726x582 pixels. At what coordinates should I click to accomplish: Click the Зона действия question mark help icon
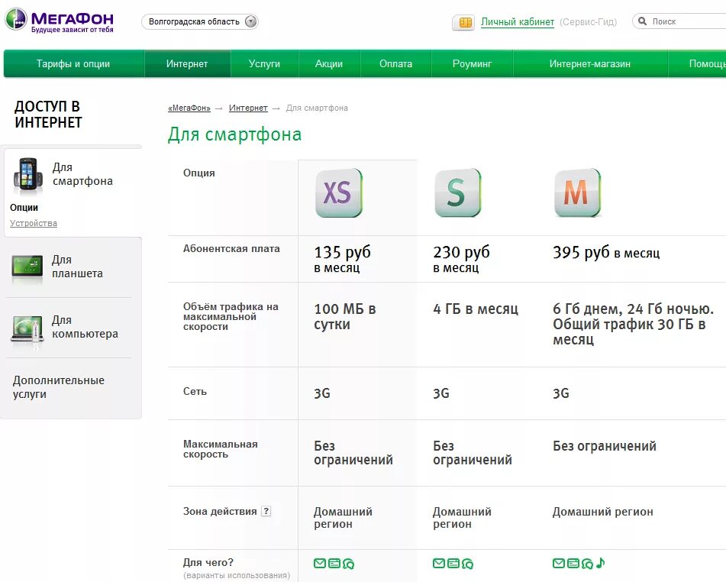click(x=266, y=511)
